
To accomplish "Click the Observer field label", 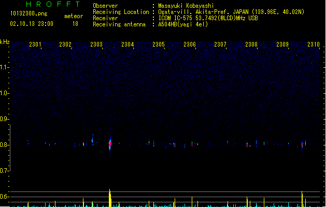I will (x=105, y=6).
